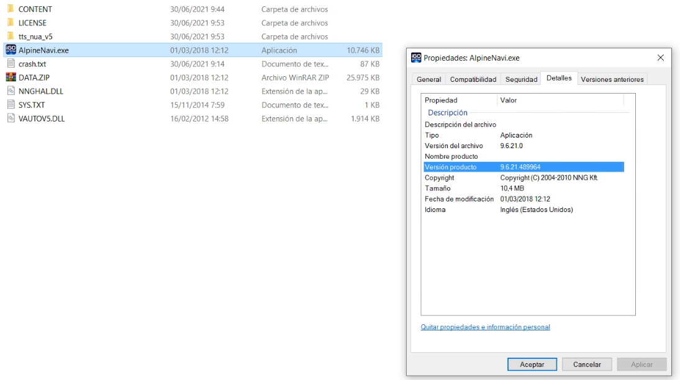Click the CONTENT folder icon
The image size is (680, 380).
click(x=11, y=9)
